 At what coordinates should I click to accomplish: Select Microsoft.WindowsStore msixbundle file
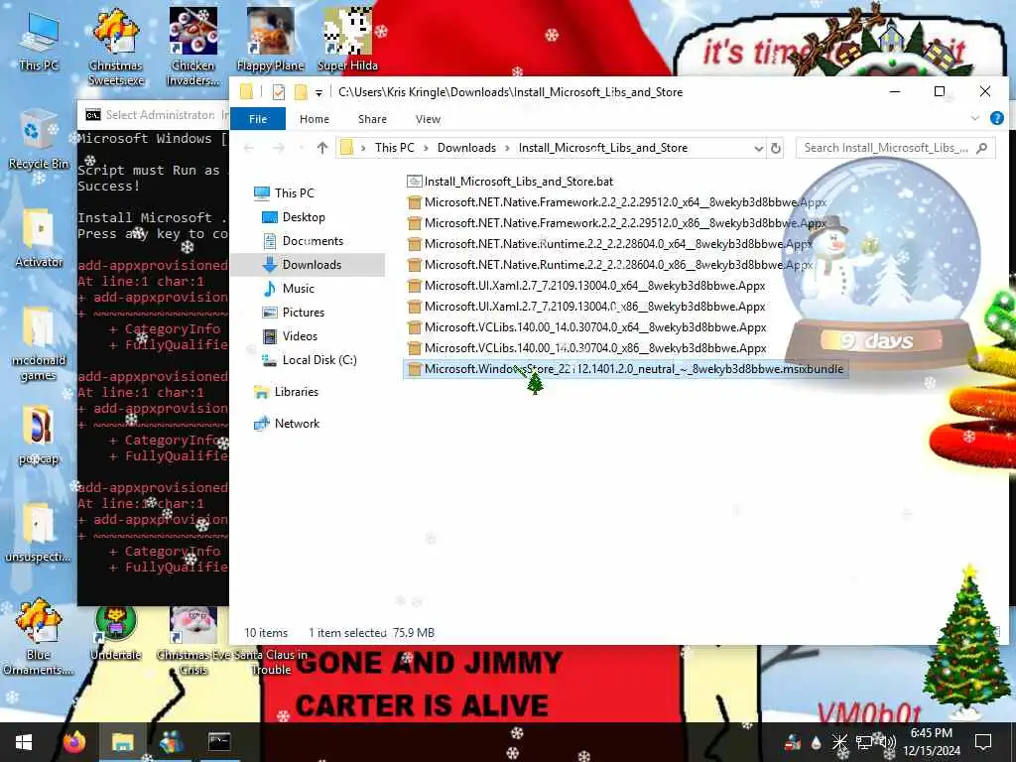coord(625,369)
